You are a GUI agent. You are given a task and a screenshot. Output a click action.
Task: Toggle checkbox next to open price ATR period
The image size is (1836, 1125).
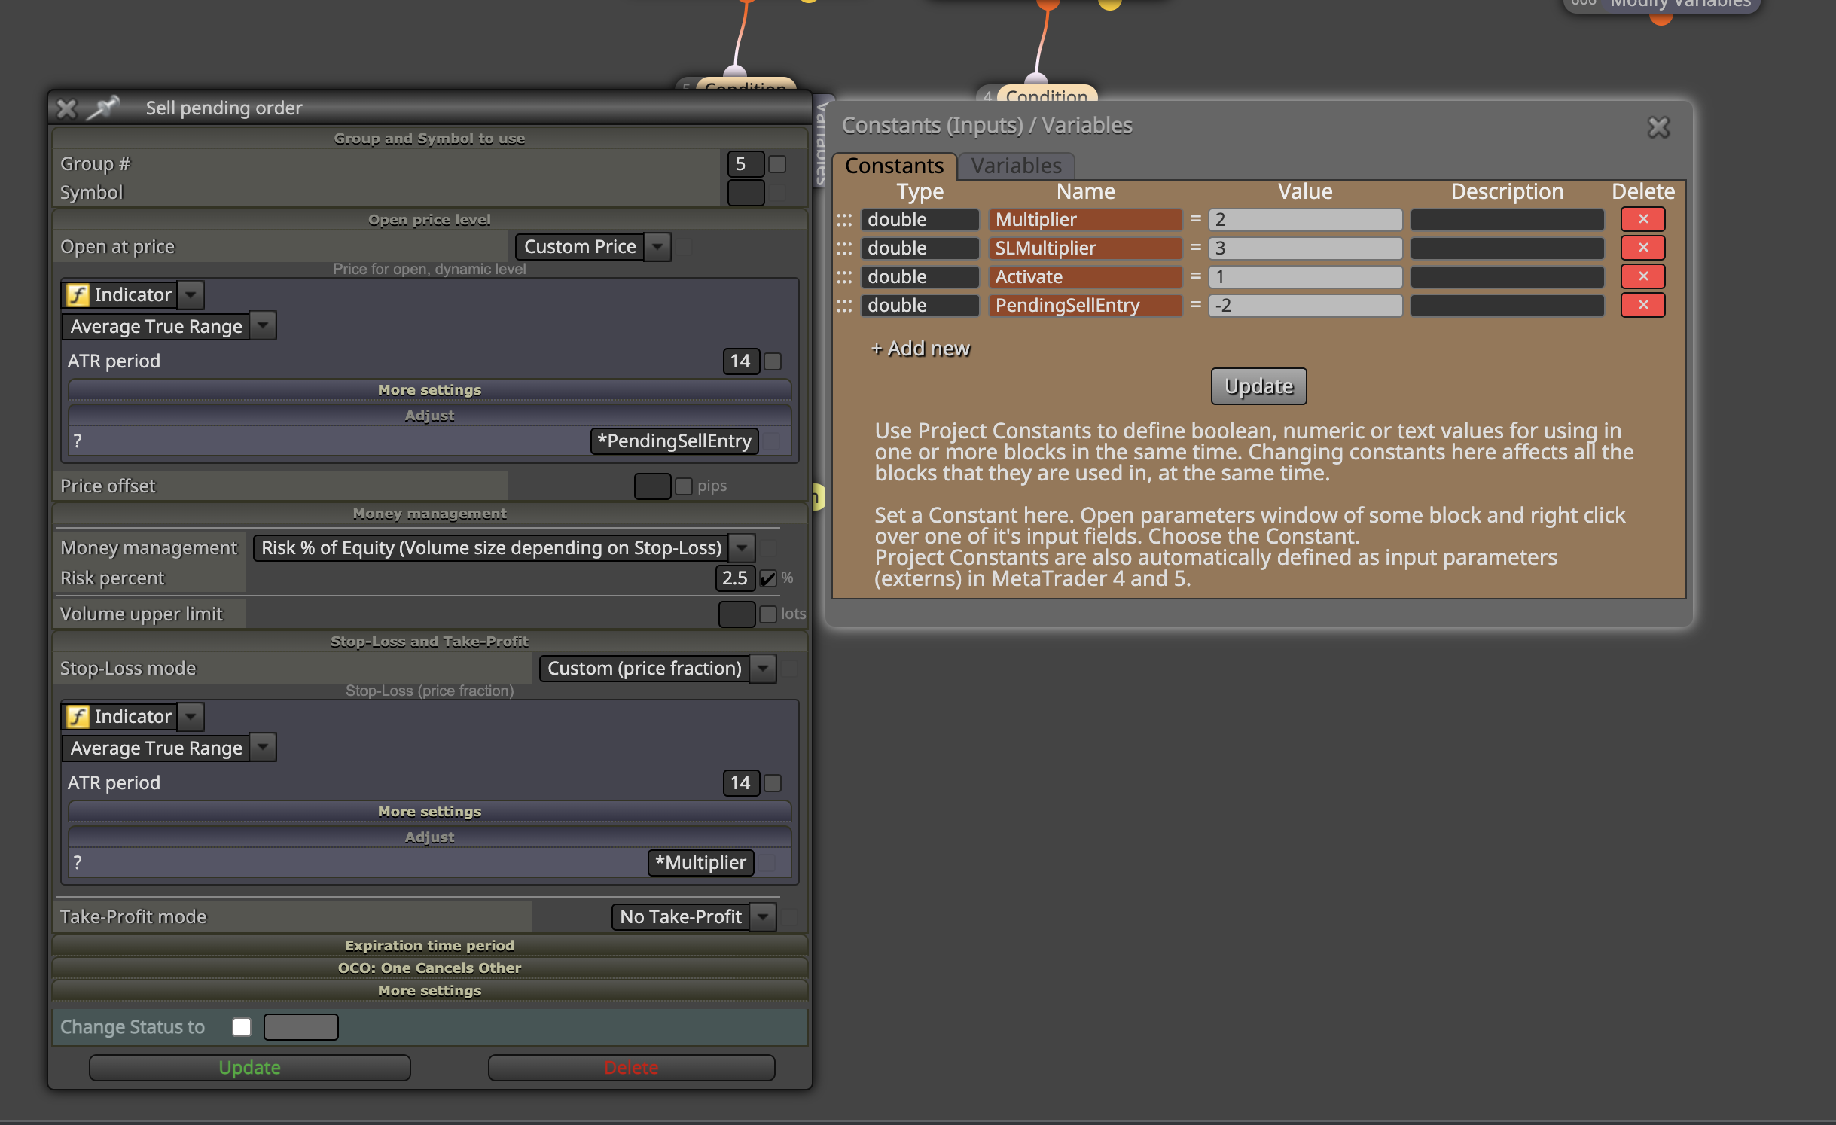coord(773,361)
